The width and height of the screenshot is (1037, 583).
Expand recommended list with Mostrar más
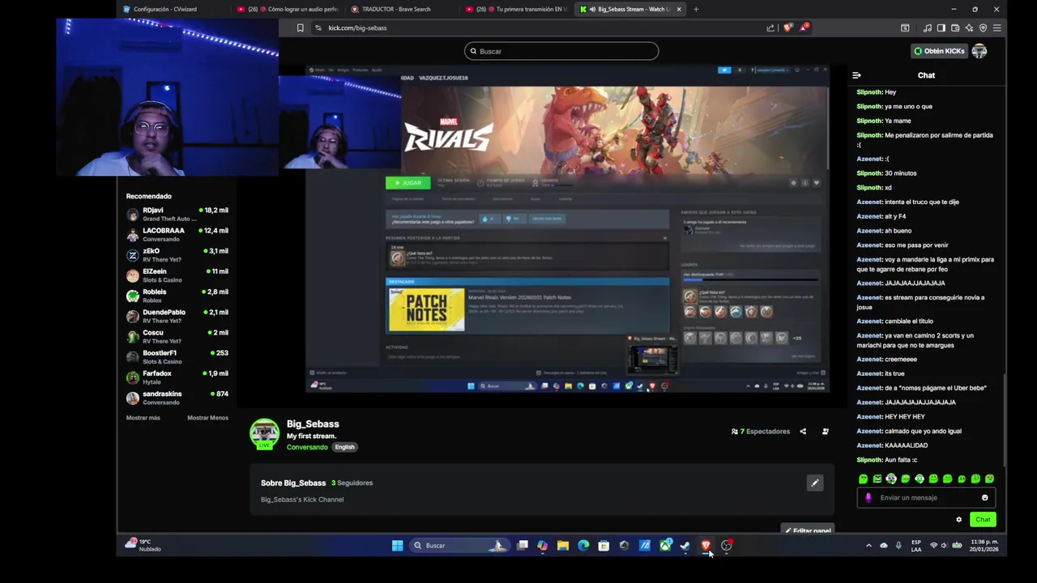143,418
